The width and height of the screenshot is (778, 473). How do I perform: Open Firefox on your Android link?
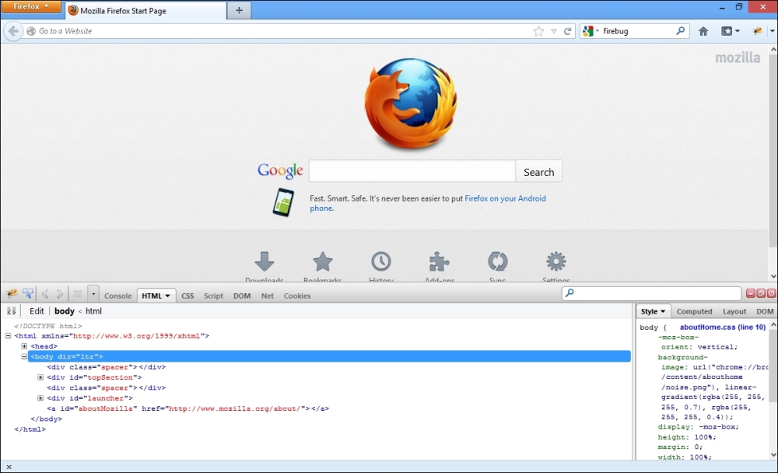tap(505, 198)
